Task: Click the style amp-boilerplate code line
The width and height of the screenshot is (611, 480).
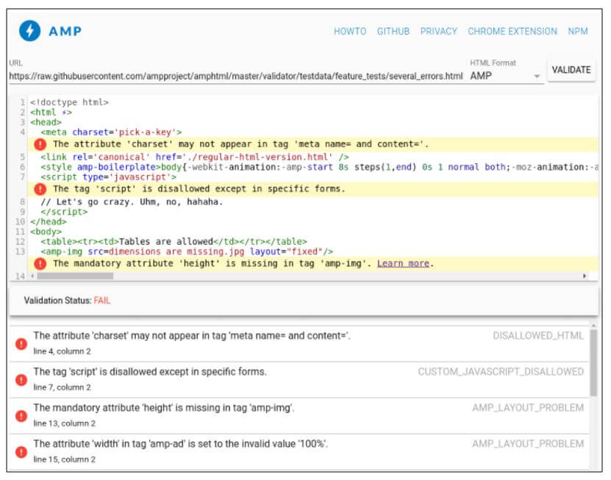Action: (319, 168)
